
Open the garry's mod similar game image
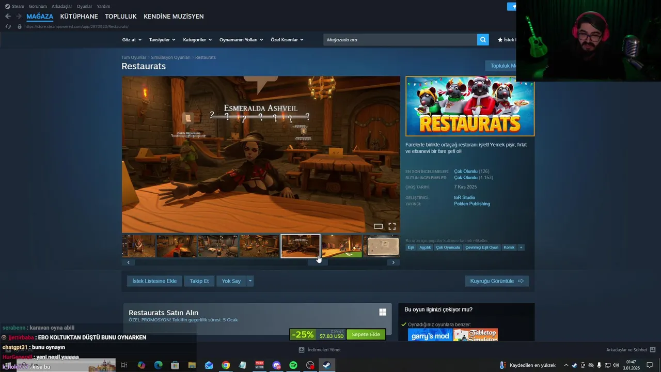(x=430, y=335)
